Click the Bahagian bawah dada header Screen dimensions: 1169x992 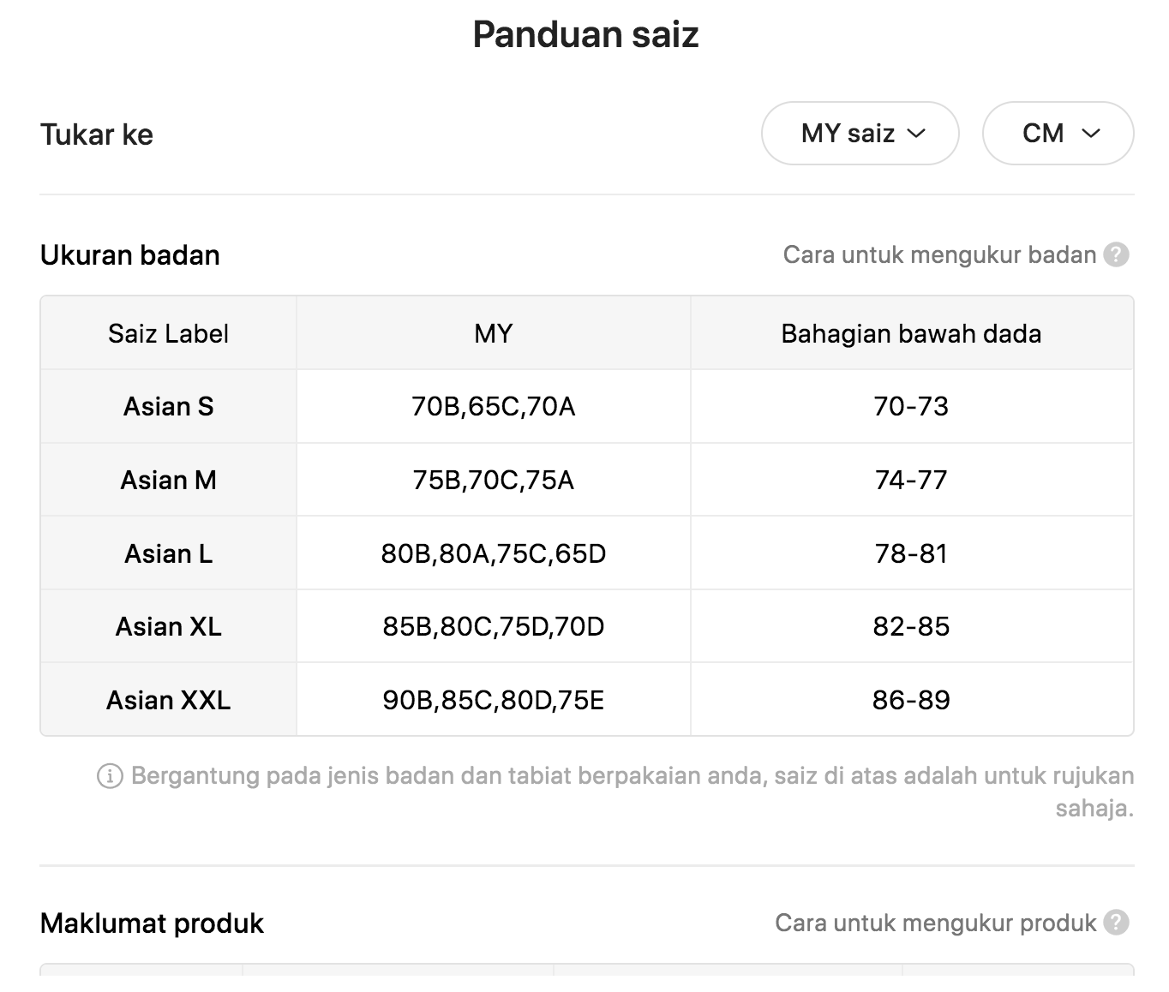[x=912, y=333]
